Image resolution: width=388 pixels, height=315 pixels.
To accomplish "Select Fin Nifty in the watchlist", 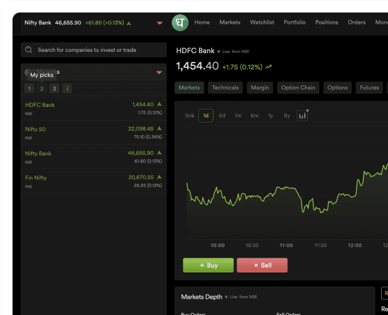I will click(93, 181).
